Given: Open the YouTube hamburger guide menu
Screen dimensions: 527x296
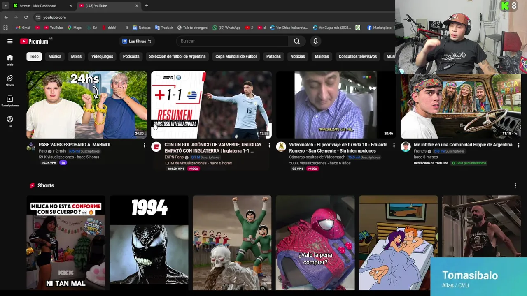Looking at the screenshot, I should [x=10, y=41].
